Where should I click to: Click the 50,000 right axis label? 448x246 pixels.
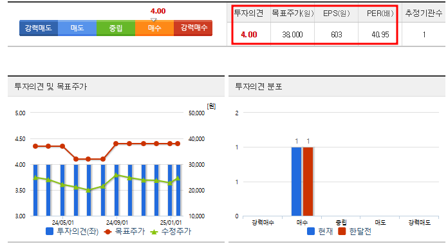tap(196, 113)
